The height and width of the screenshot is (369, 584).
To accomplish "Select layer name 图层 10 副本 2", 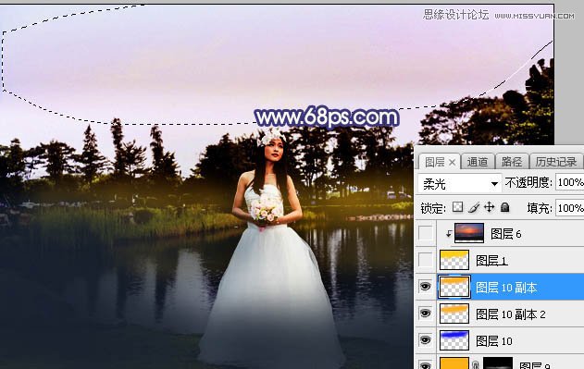I will tap(511, 314).
